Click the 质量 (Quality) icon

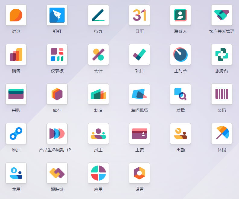(x=180, y=94)
